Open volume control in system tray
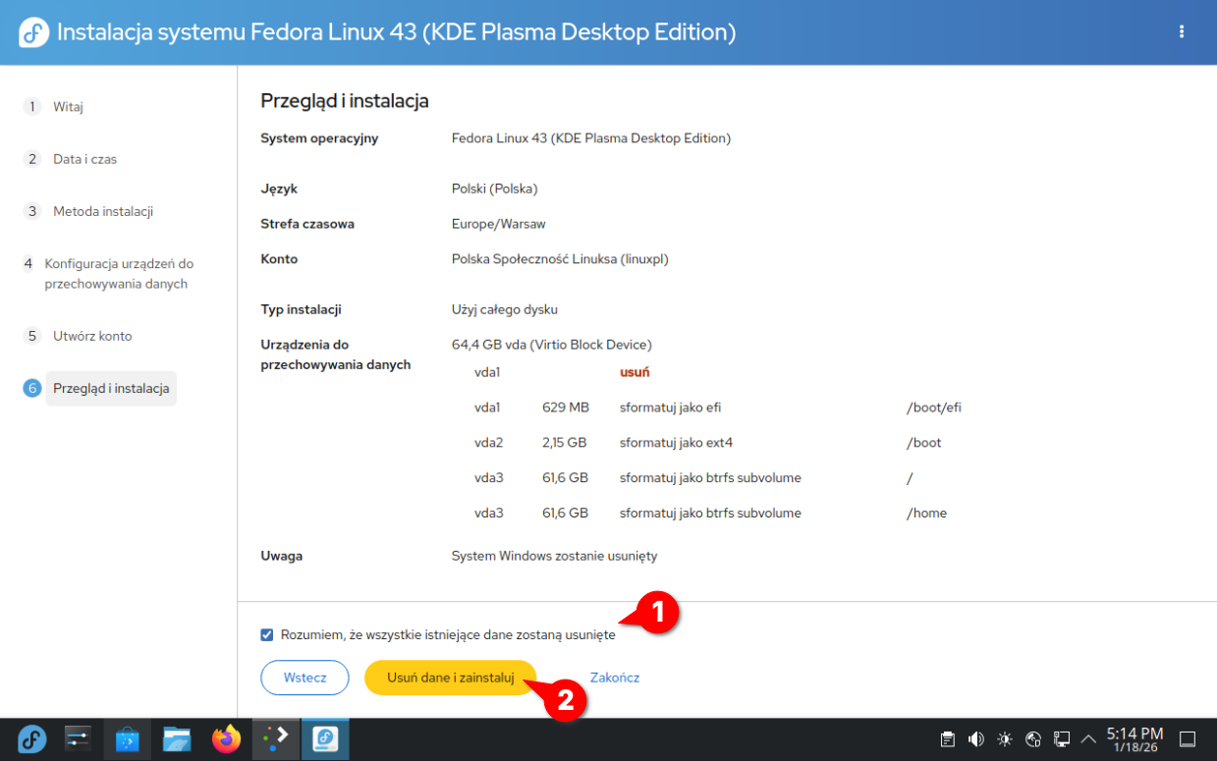This screenshot has width=1217, height=761. pyautogui.click(x=975, y=739)
